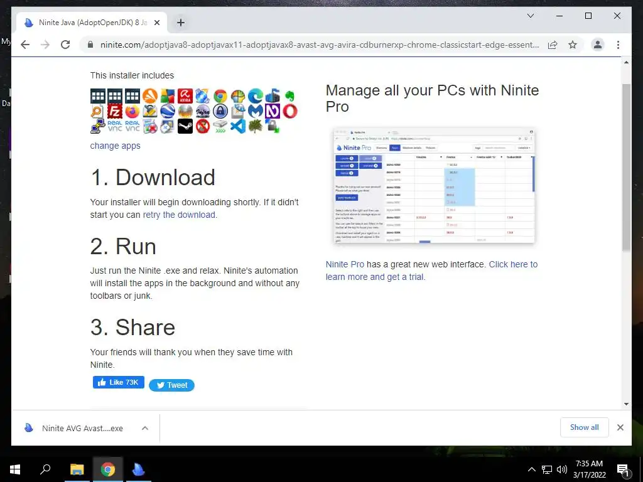This screenshot has width=643, height=482.
Task: Click retry the download link
Action: (179, 215)
